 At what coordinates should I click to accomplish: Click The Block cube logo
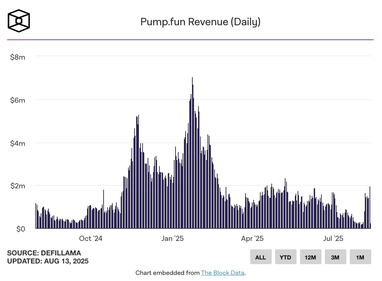click(x=19, y=21)
